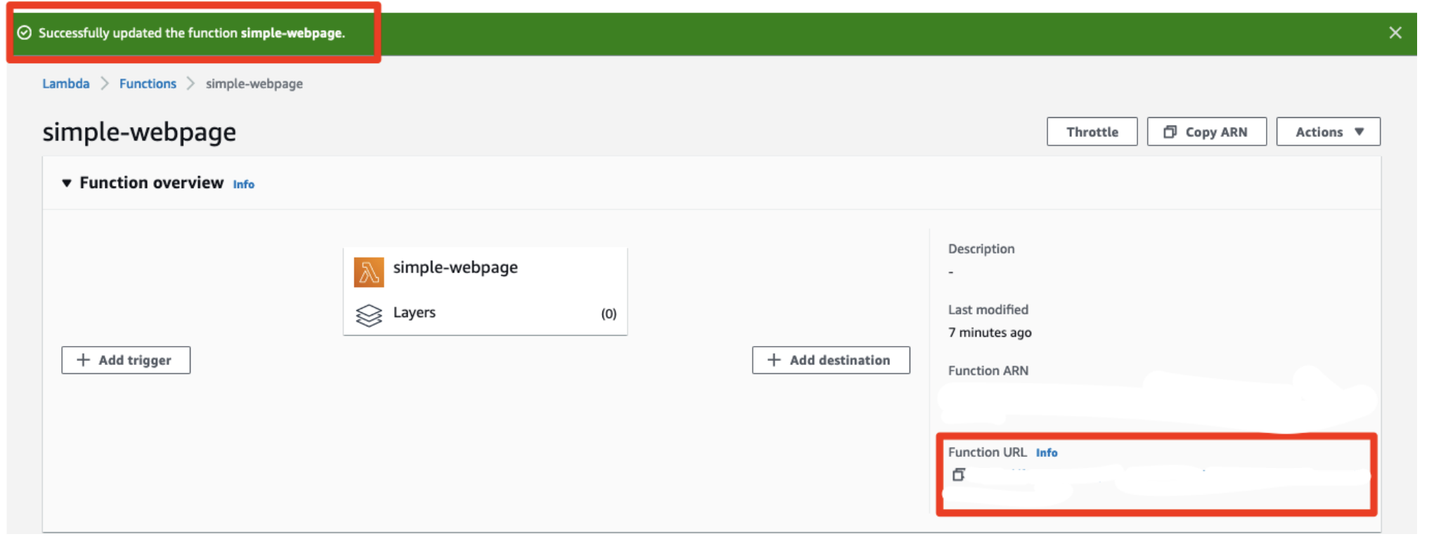
Task: Click the simple-webpage page heading
Action: [139, 132]
